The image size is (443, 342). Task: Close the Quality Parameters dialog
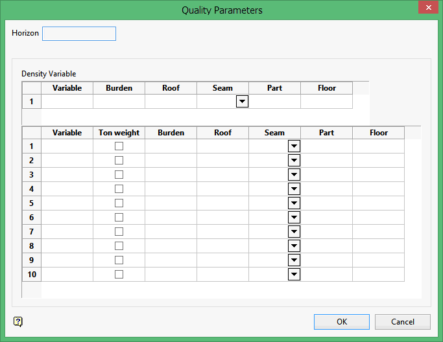pyautogui.click(x=427, y=9)
